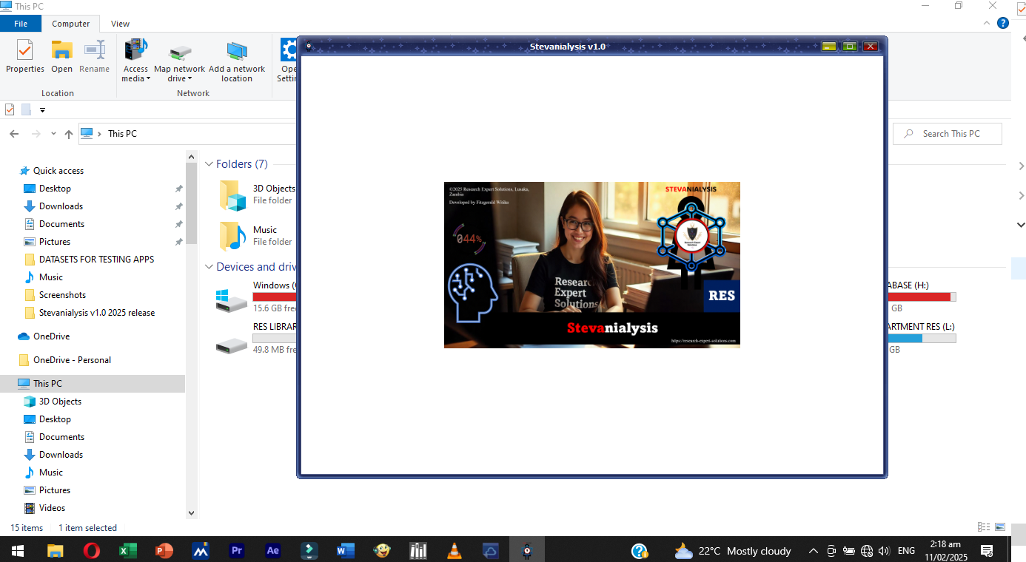Collapse the Folders (7) group
The image size is (1026, 562).
click(x=209, y=164)
